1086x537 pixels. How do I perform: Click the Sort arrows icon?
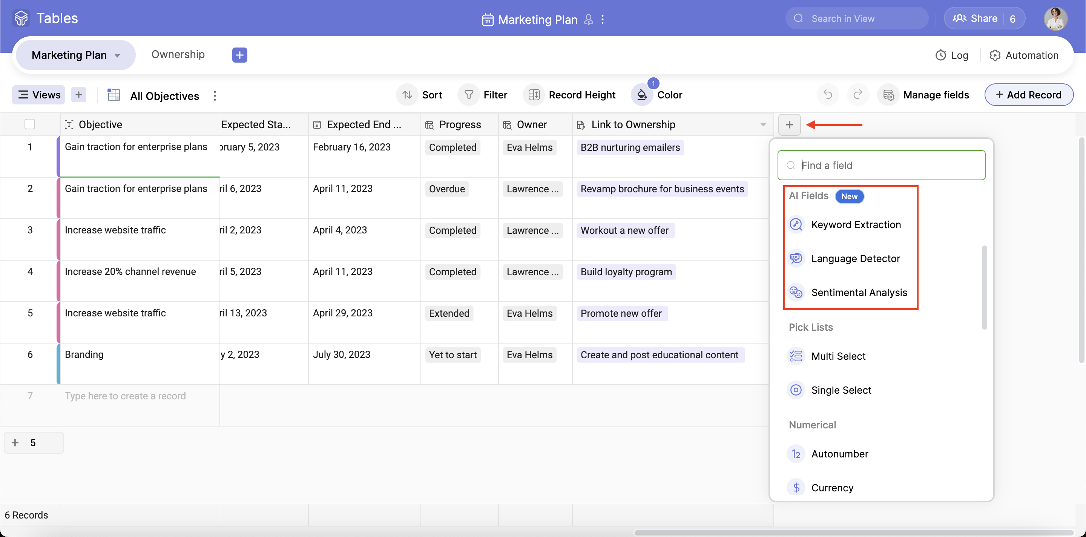pyautogui.click(x=407, y=95)
